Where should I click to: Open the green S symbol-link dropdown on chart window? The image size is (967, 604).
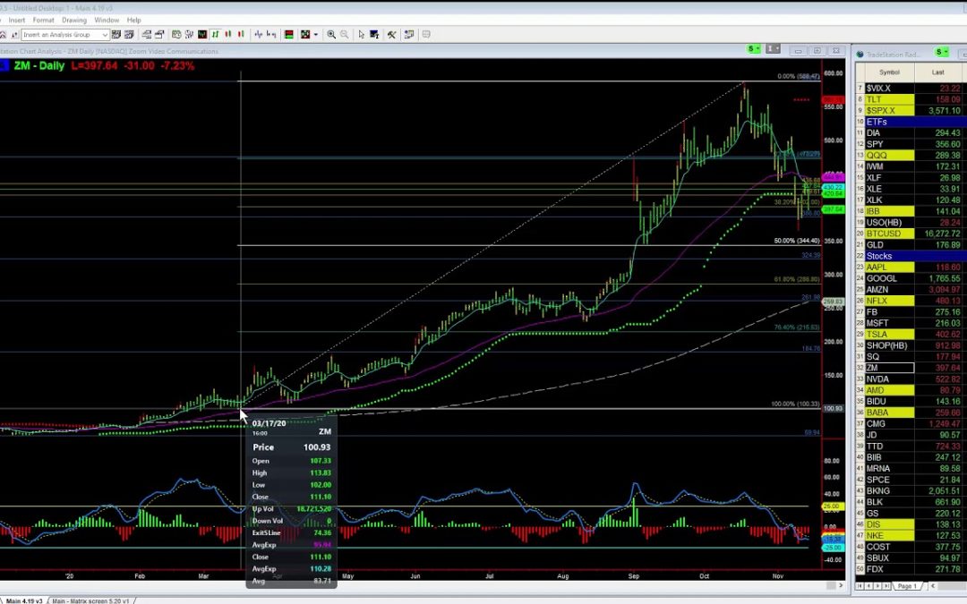(x=754, y=49)
